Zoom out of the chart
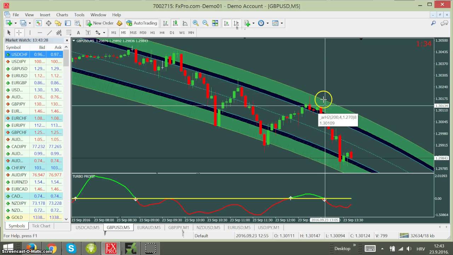 [205, 23]
